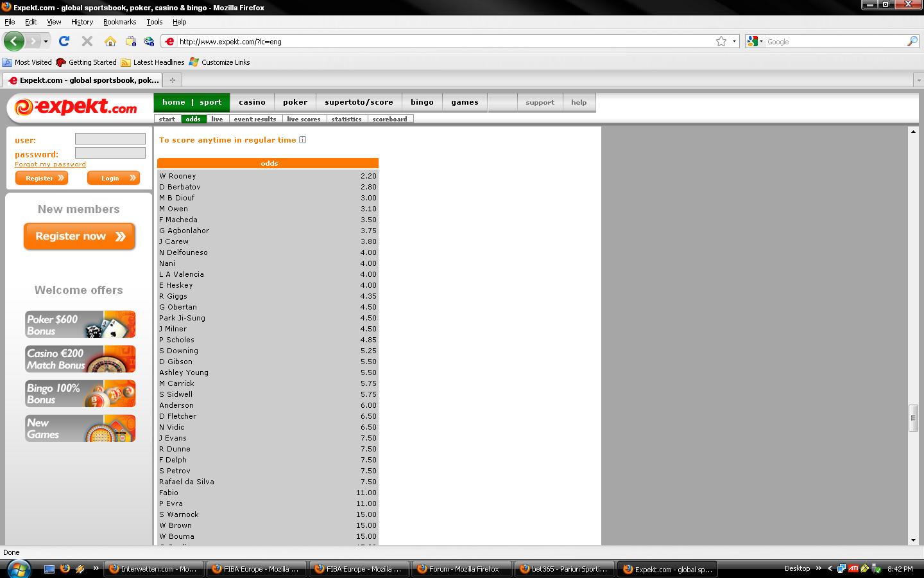Click the user name input field
Screen dimensions: 924x578
click(x=110, y=139)
